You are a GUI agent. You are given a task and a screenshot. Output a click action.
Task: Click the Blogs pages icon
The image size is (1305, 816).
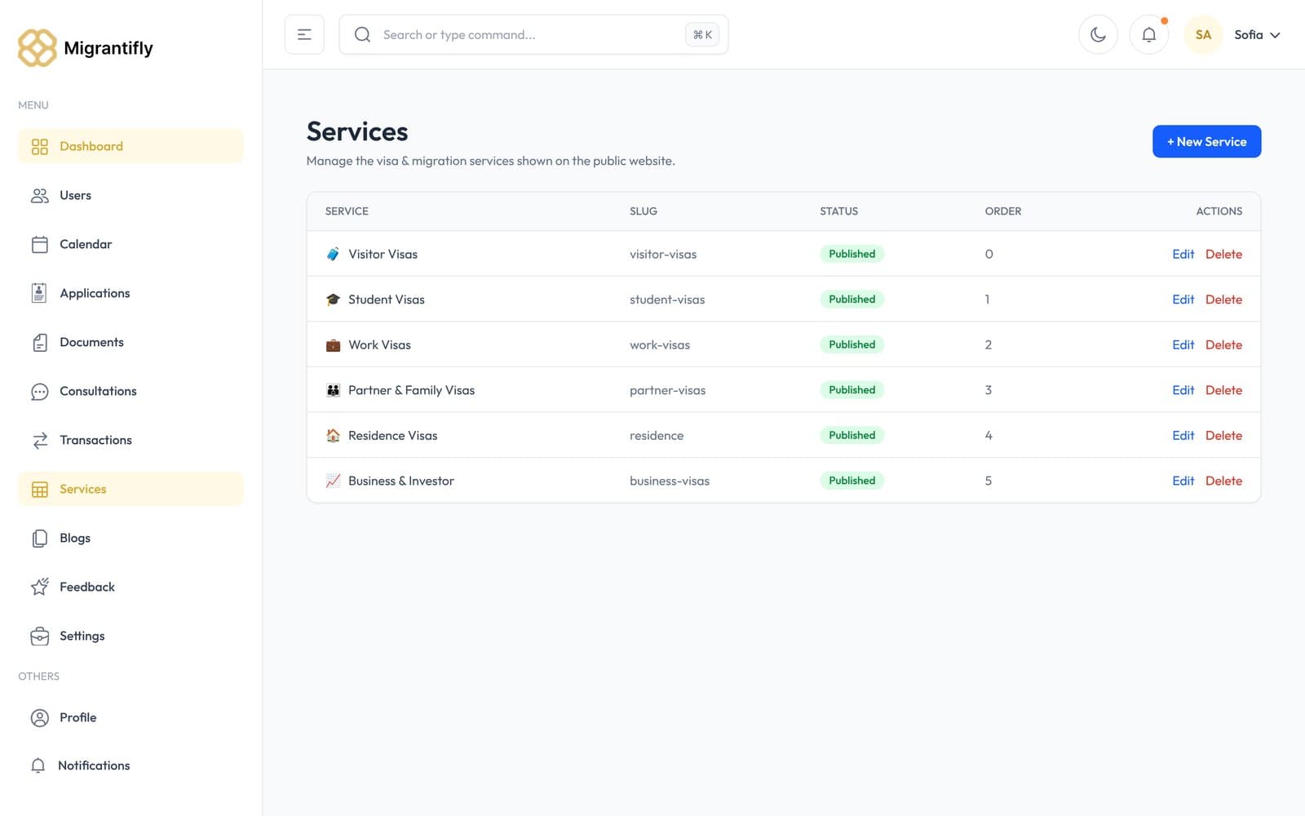(x=39, y=538)
